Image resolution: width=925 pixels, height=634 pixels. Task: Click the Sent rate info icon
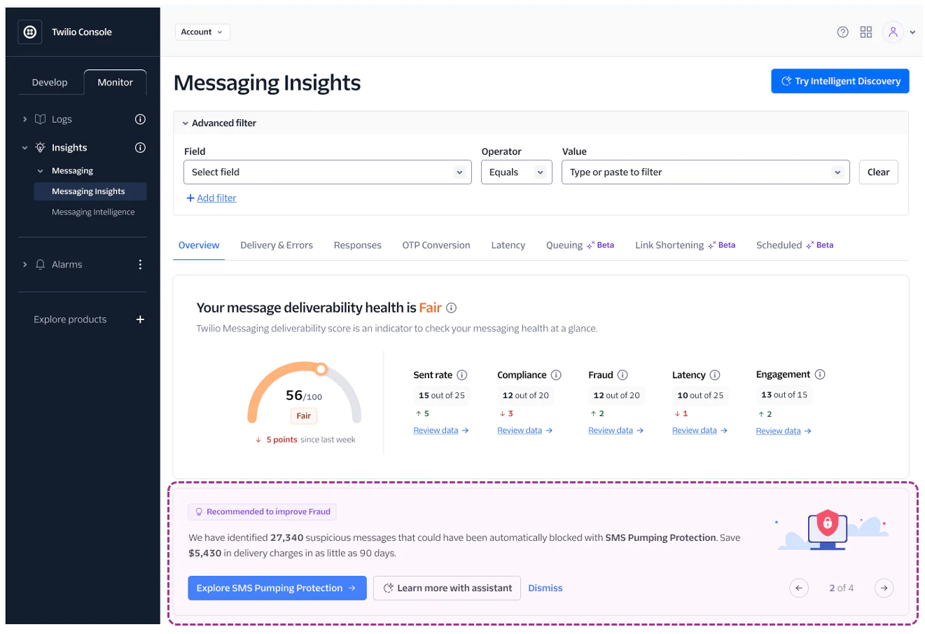pos(462,375)
